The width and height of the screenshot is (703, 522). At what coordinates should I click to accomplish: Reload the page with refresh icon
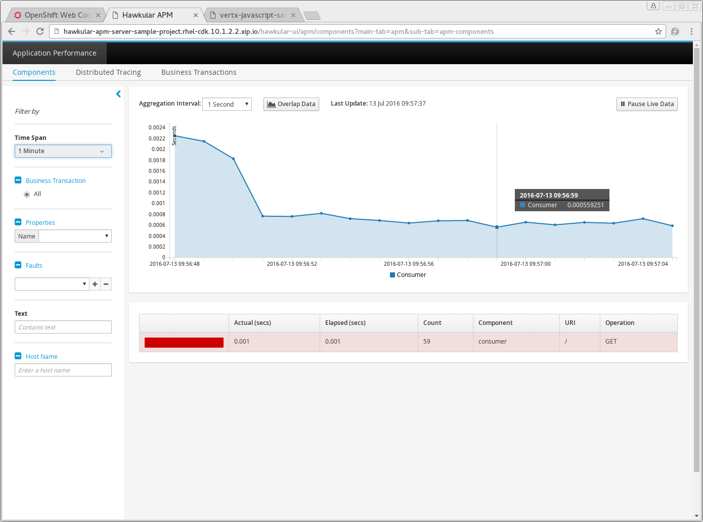(40, 31)
